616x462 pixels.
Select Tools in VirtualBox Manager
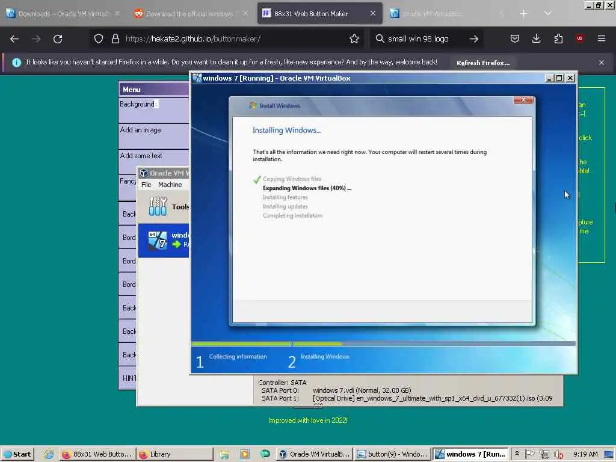point(164,207)
